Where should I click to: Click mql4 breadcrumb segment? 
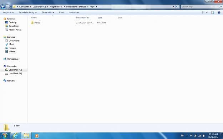click(x=92, y=6)
